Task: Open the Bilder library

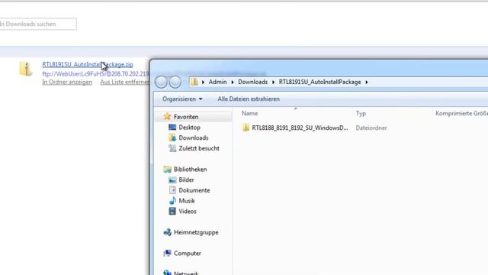Action: click(x=186, y=180)
